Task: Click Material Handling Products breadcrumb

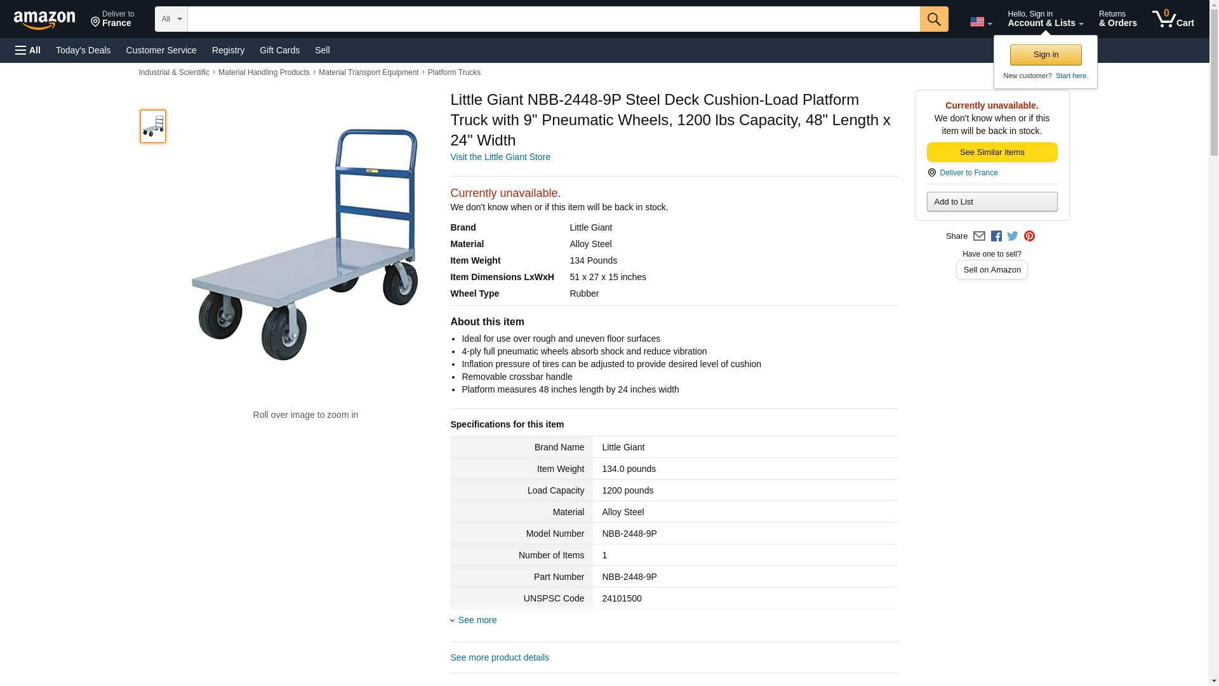Action: coord(264,72)
